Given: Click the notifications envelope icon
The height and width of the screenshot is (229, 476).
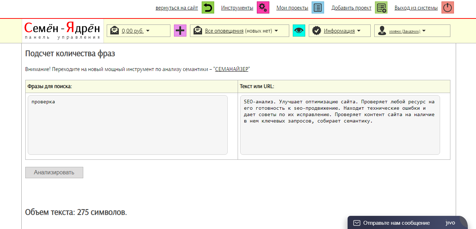Looking at the screenshot, I should coord(198,31).
